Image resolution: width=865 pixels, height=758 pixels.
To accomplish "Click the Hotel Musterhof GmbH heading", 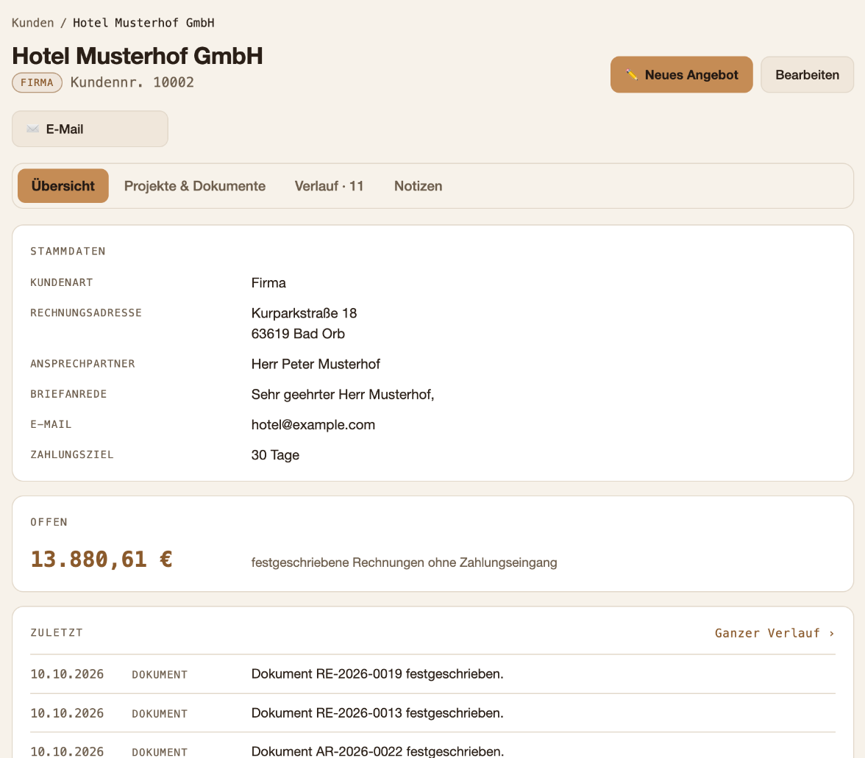I will (x=138, y=56).
